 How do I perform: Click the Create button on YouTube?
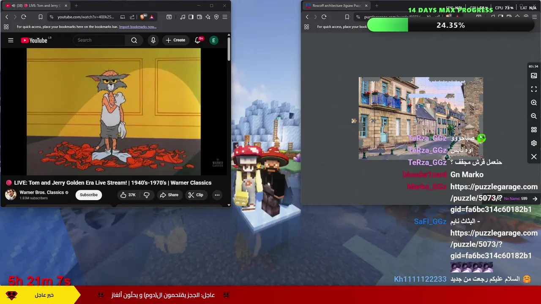(175, 40)
